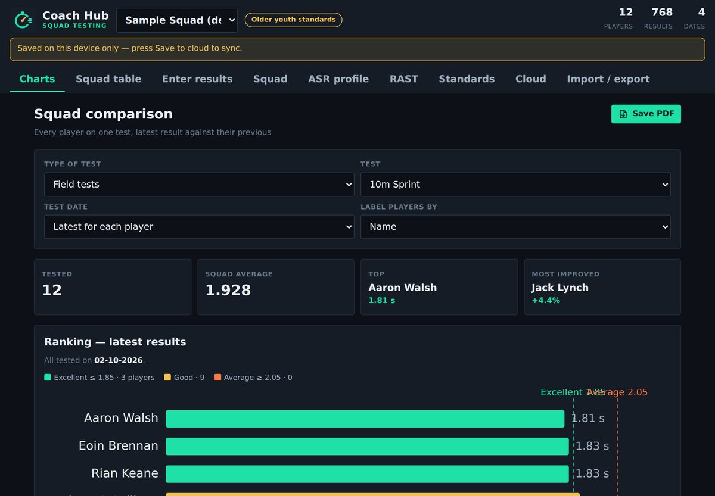Click the Aaron Walsh bar in the ranking chart
Screen dimensions: 715x496
coord(365,419)
